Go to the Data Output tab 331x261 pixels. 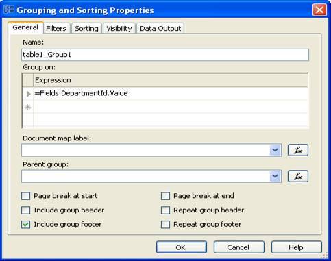click(160, 29)
